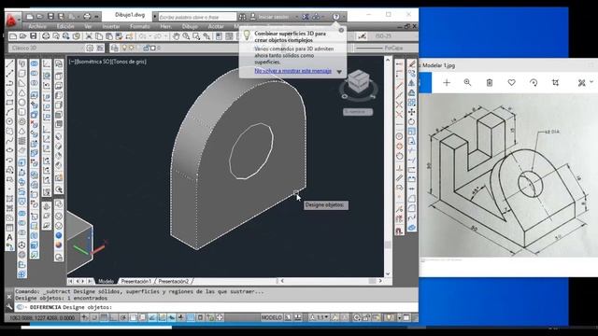Click the favorite heart icon in Photos
The height and width of the screenshot is (336, 598).
(x=511, y=82)
